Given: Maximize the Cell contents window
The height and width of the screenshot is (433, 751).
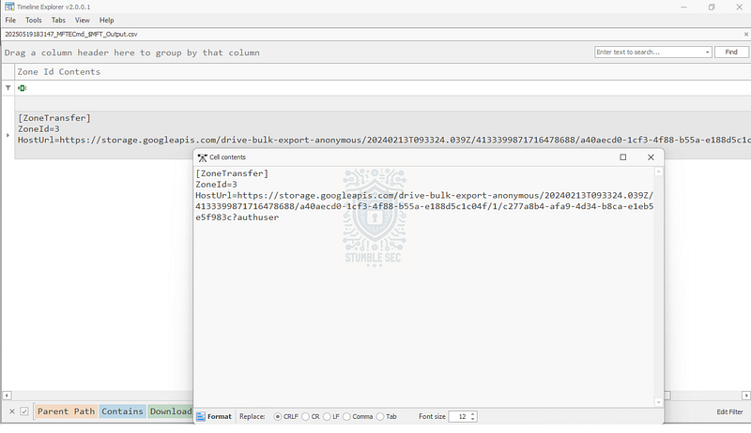Looking at the screenshot, I should [623, 157].
